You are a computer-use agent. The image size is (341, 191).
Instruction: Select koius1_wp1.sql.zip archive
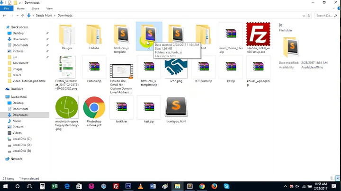click(258, 71)
